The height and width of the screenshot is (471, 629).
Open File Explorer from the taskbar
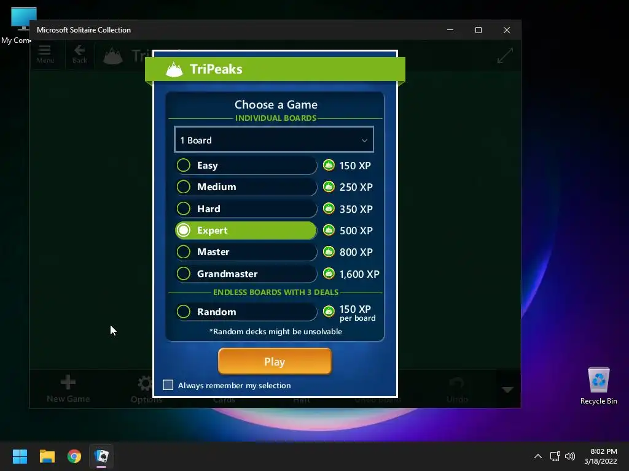[47, 456]
